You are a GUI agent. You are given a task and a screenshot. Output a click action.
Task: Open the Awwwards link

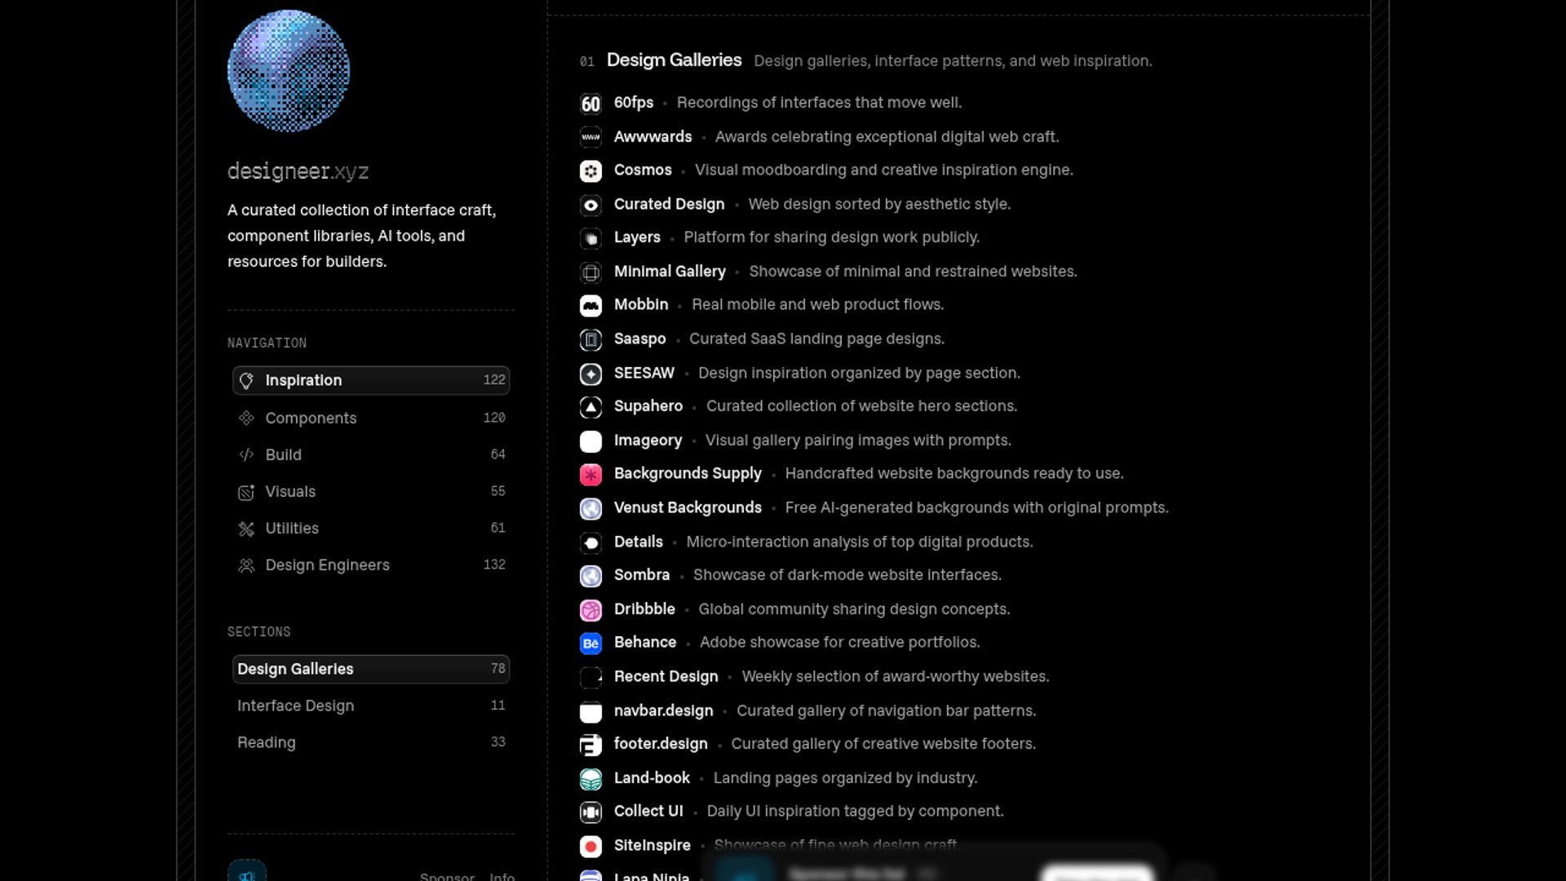(652, 137)
